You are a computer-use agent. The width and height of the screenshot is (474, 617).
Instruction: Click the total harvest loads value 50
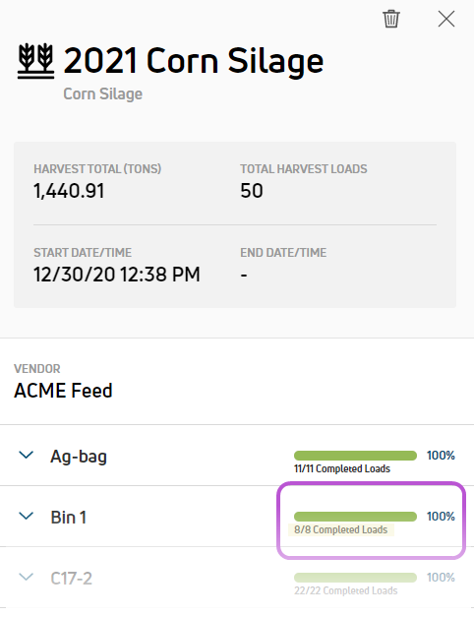pos(252,191)
